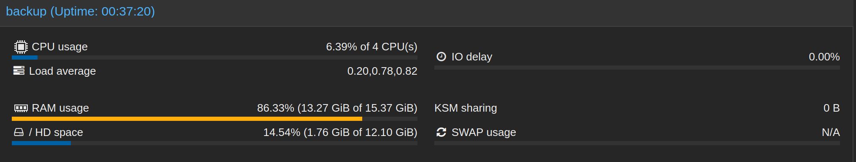This screenshot has height=162, width=856.
Task: Select the 6.39% of 4 CPU(s) value
Action: [371, 47]
